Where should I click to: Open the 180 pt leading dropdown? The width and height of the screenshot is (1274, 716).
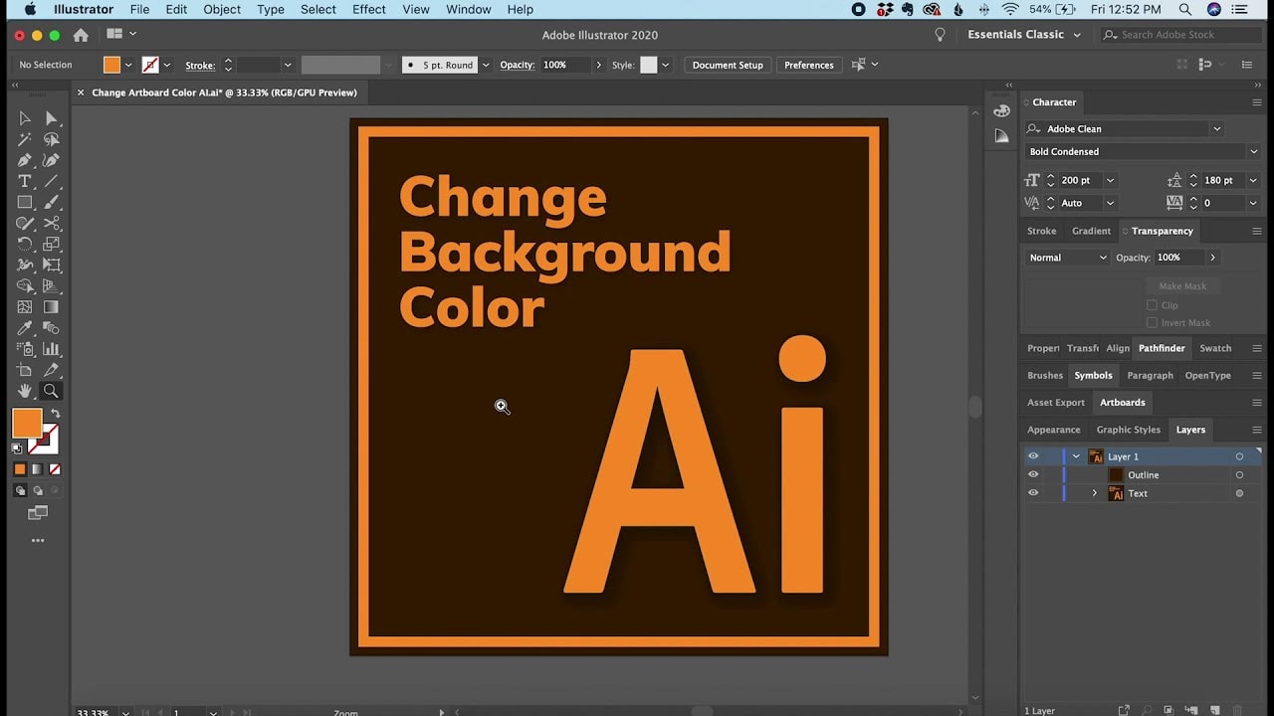pyautogui.click(x=1252, y=181)
